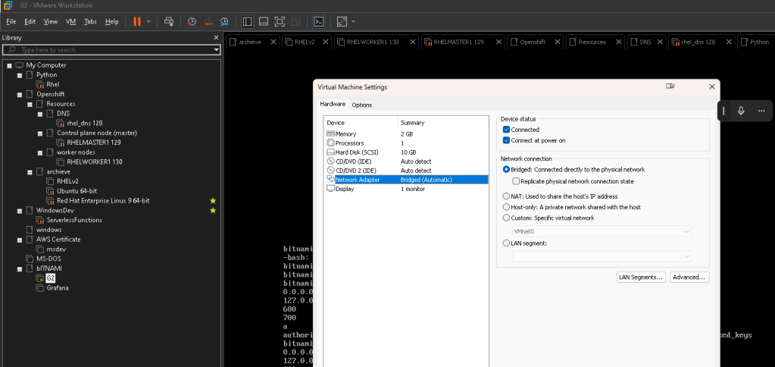Open the Edit menu

[30, 22]
